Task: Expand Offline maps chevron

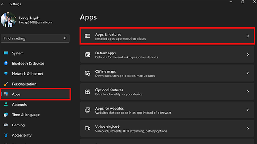Action: (x=248, y=73)
